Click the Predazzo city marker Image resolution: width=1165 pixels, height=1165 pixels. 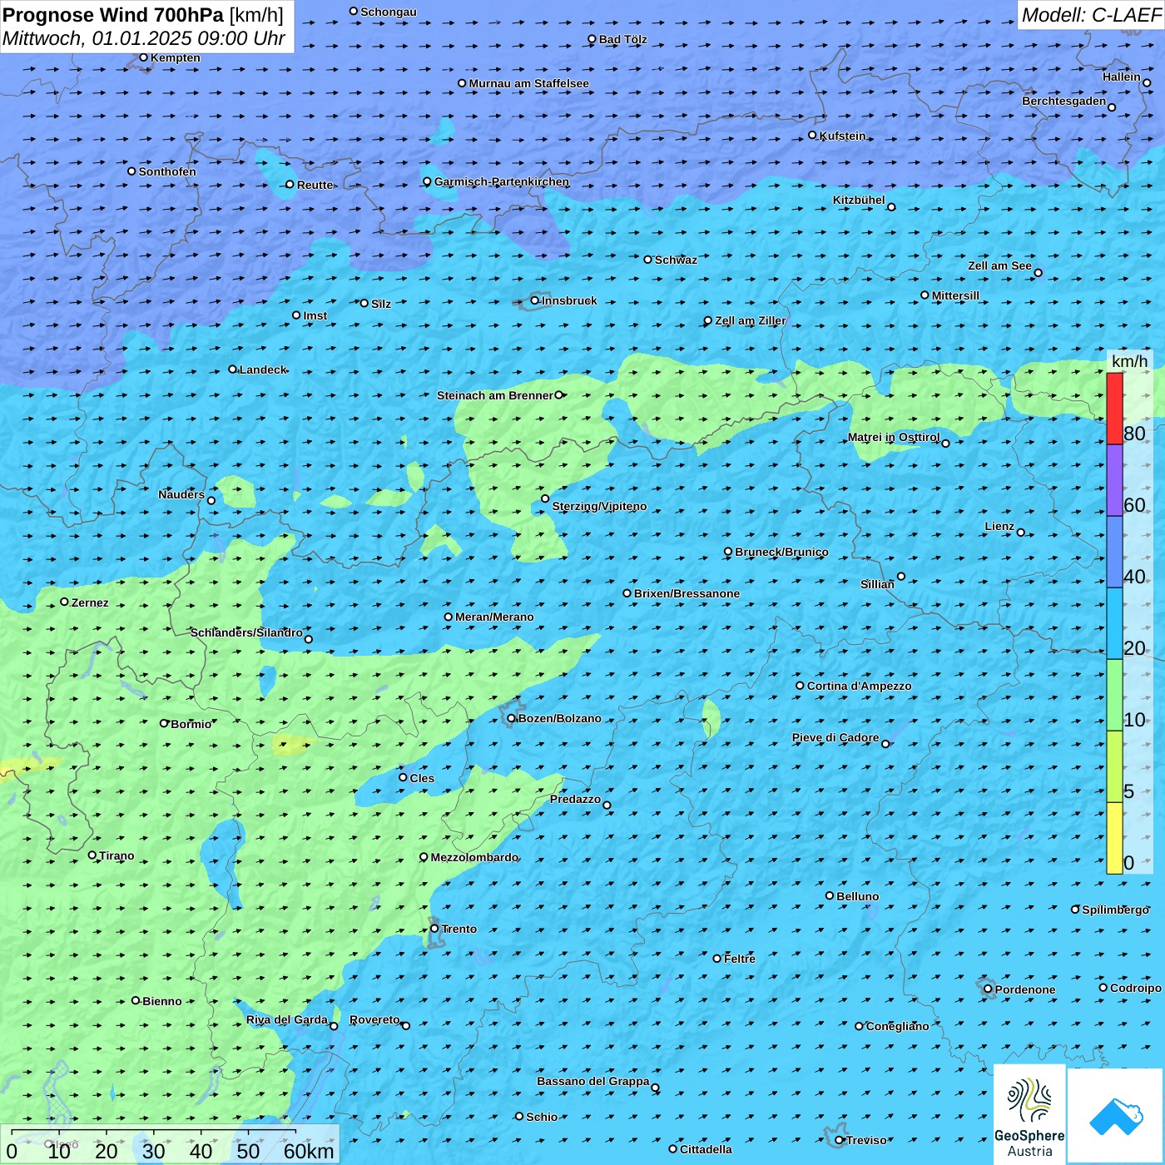[607, 806]
